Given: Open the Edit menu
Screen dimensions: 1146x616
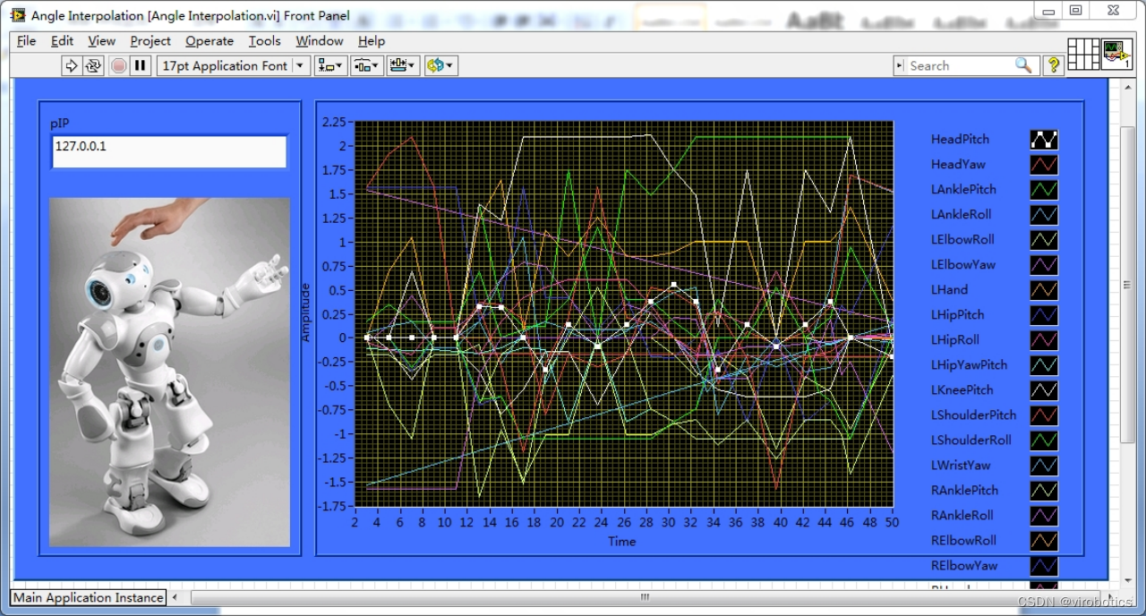Looking at the screenshot, I should coord(62,40).
